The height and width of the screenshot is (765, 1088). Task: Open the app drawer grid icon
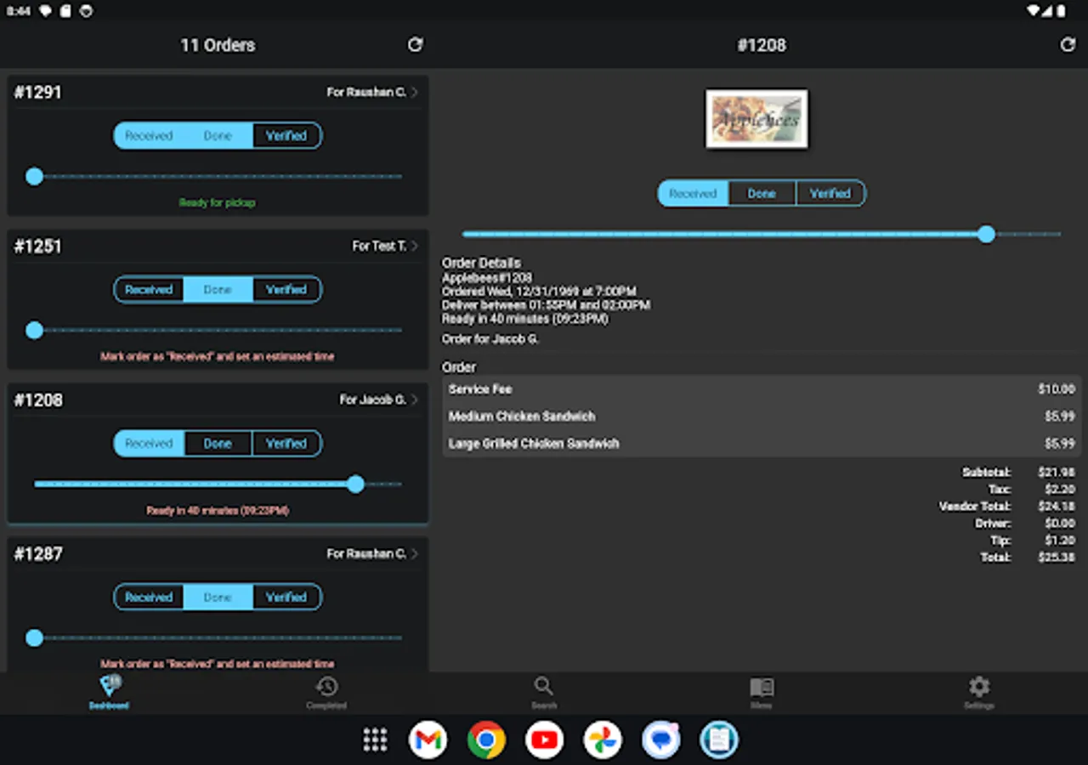[x=374, y=739]
